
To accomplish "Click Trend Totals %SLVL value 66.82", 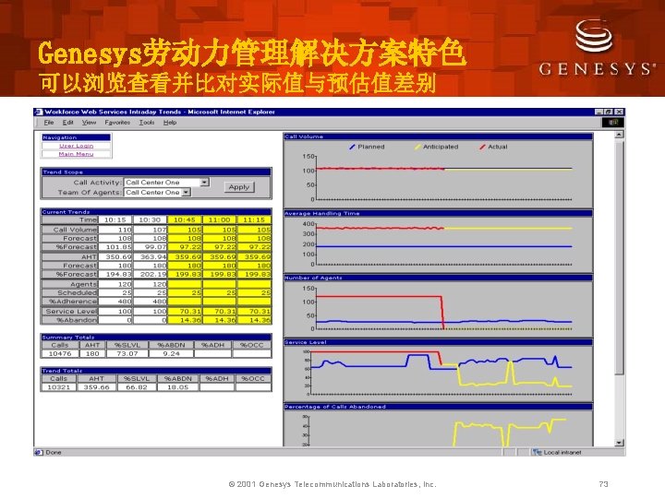I will 137,387.
